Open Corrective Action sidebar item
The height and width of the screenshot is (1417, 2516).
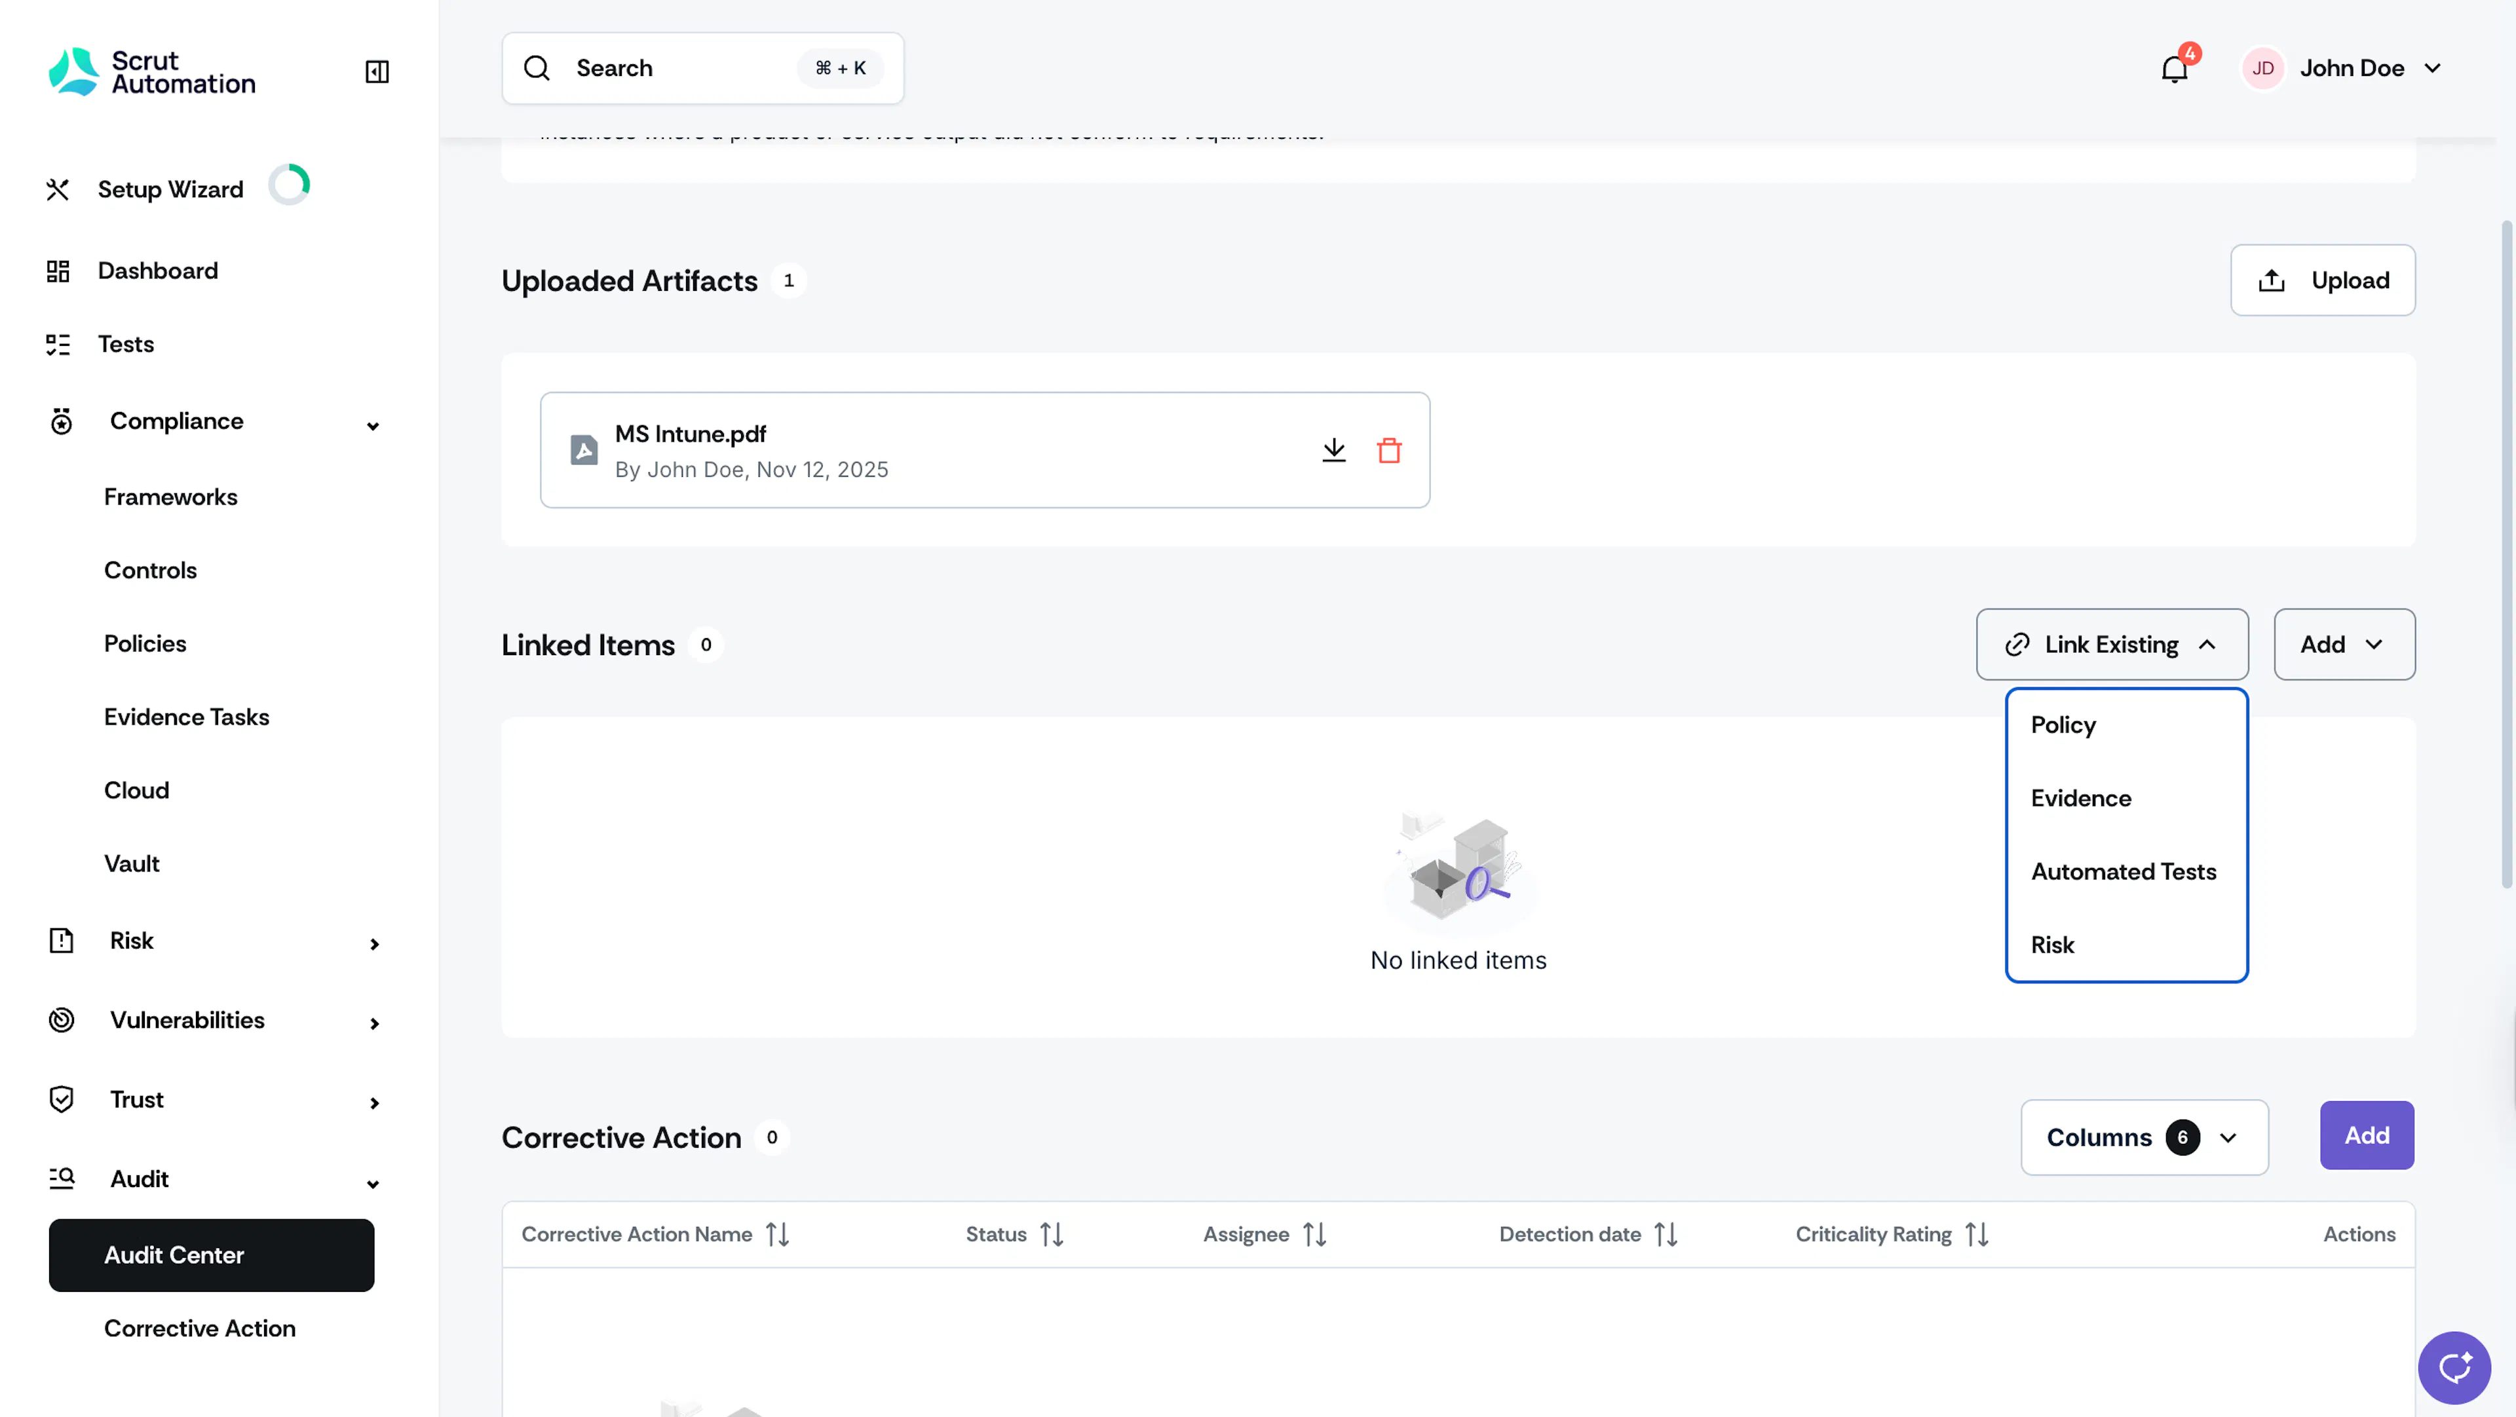click(x=200, y=1328)
